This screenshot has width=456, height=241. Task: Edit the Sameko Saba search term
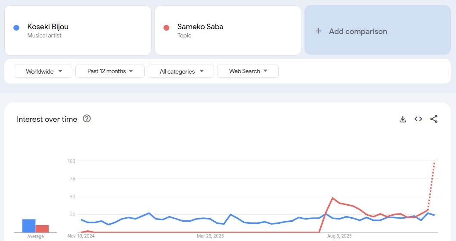200,27
